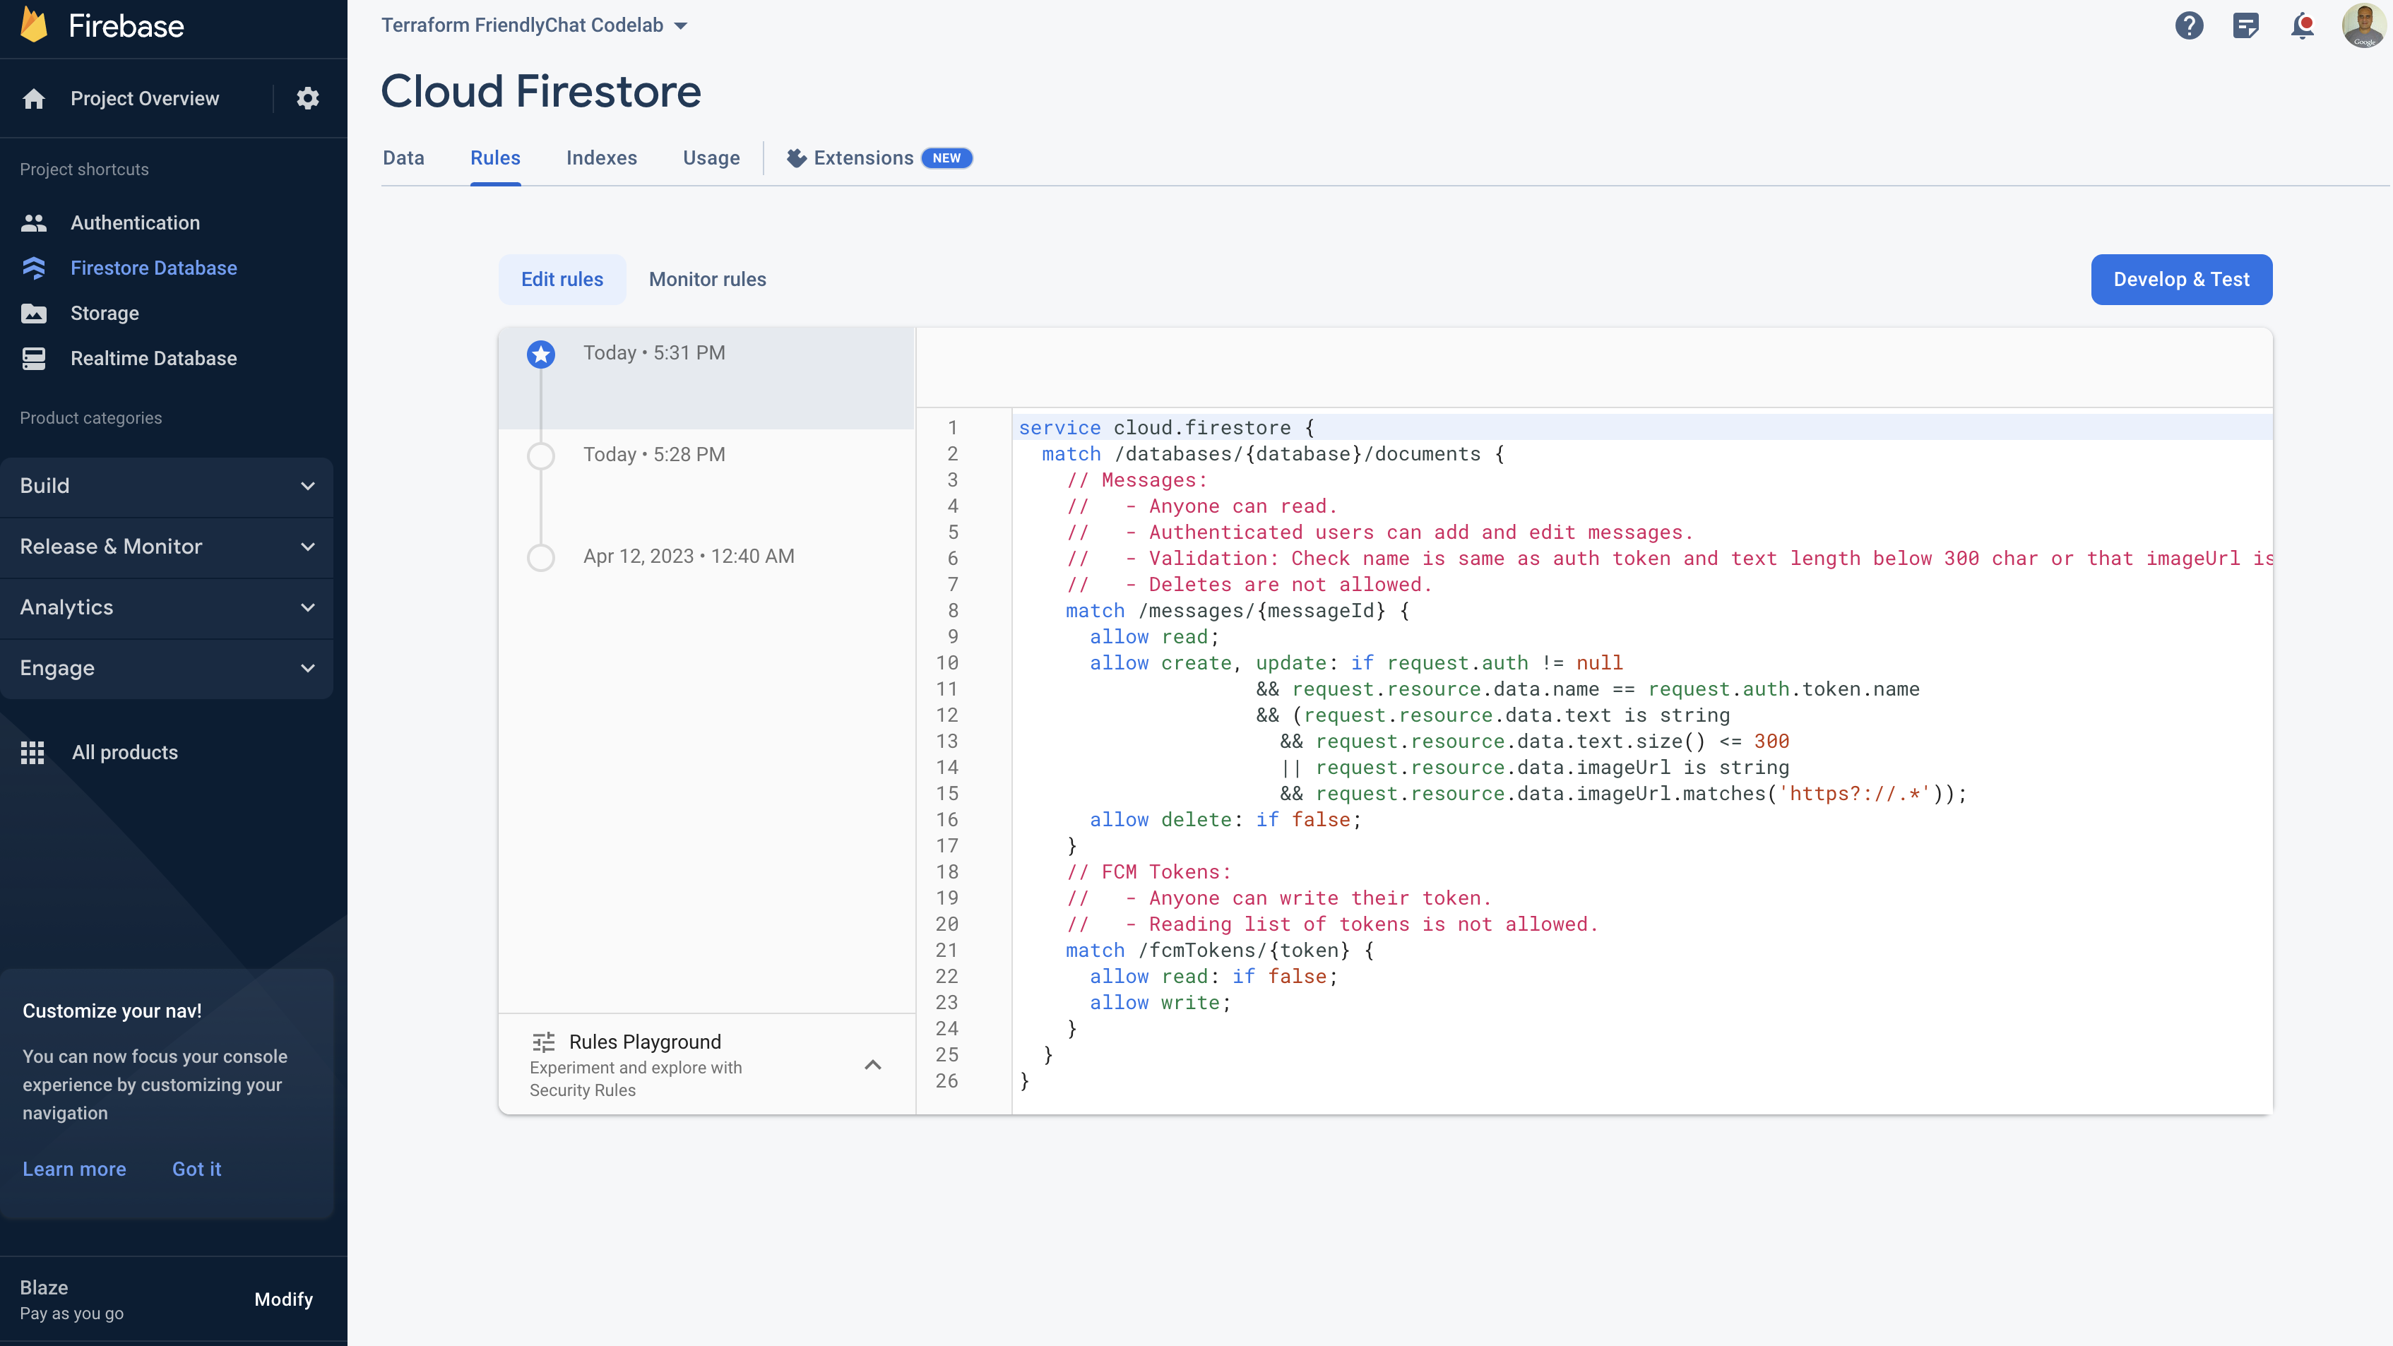This screenshot has height=1346, width=2393.
Task: Open Authentication section
Action: (x=135, y=222)
